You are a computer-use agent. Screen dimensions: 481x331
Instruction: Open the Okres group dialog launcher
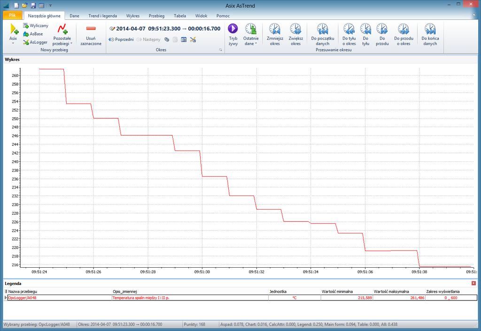tap(220, 50)
